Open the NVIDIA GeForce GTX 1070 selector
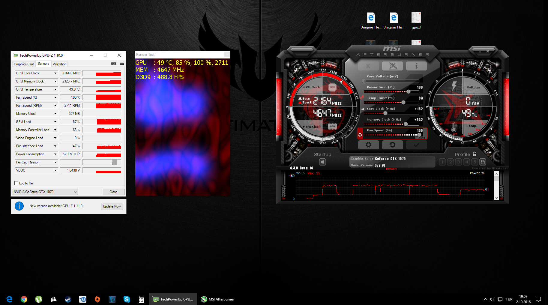The width and height of the screenshot is (548, 305). click(45, 192)
